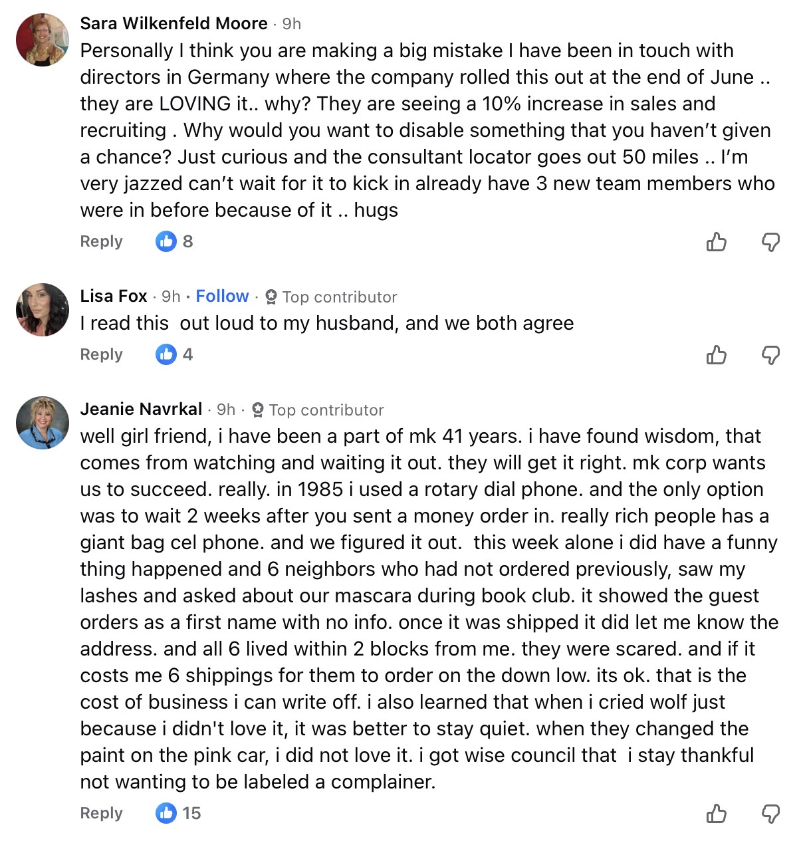
Task: Reply to Lisa Fox's comment
Action: (101, 354)
